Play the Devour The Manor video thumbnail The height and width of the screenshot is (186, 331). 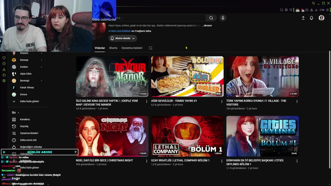[112, 77]
